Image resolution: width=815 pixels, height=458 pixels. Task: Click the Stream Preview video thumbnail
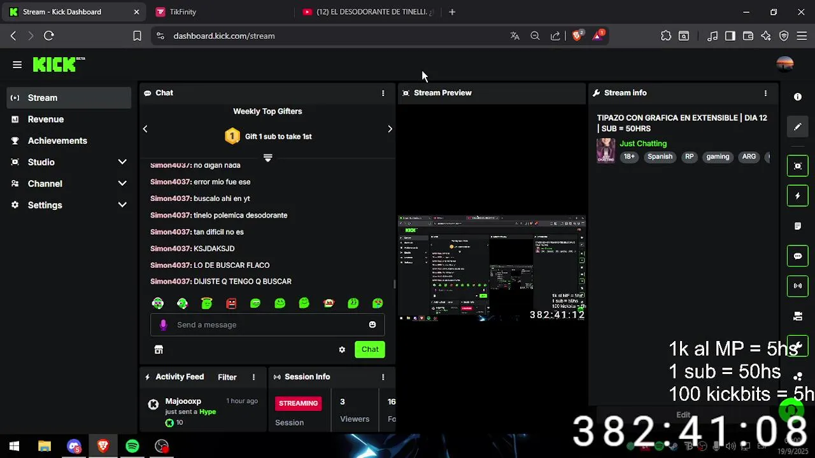[x=492, y=268]
